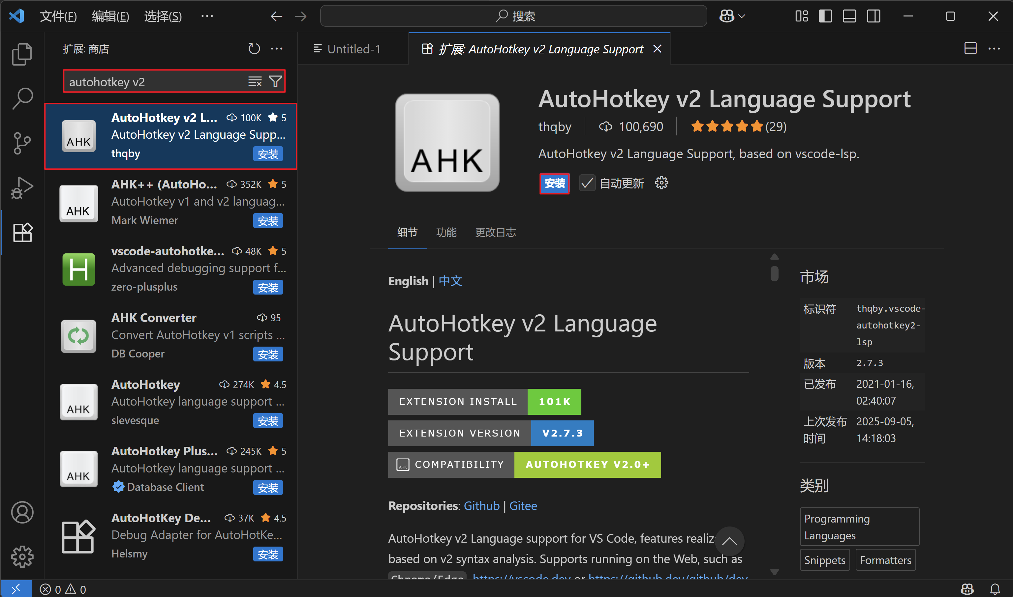Toggle the bottom panel

pyautogui.click(x=849, y=16)
